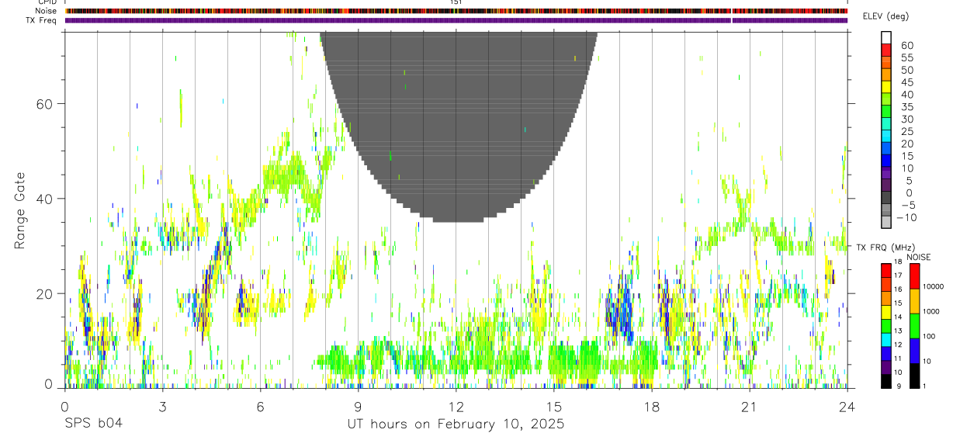Click the '−10' value in the ELEV legend
Viewport: 953px width, 440px height.
click(x=908, y=217)
